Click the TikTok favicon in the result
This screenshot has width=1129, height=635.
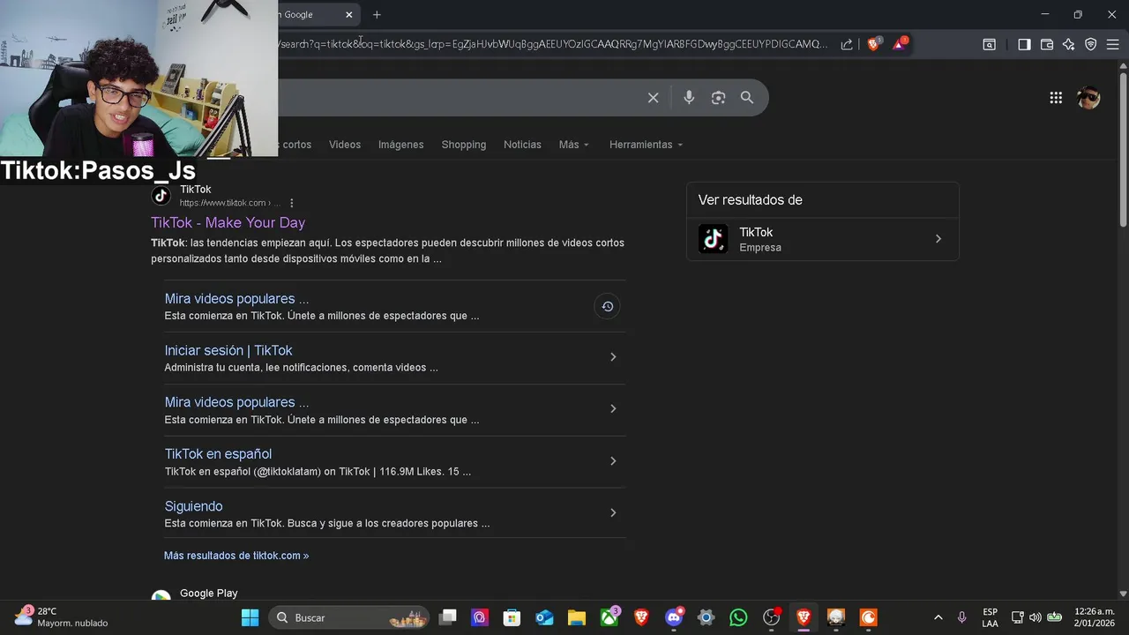coord(161,196)
